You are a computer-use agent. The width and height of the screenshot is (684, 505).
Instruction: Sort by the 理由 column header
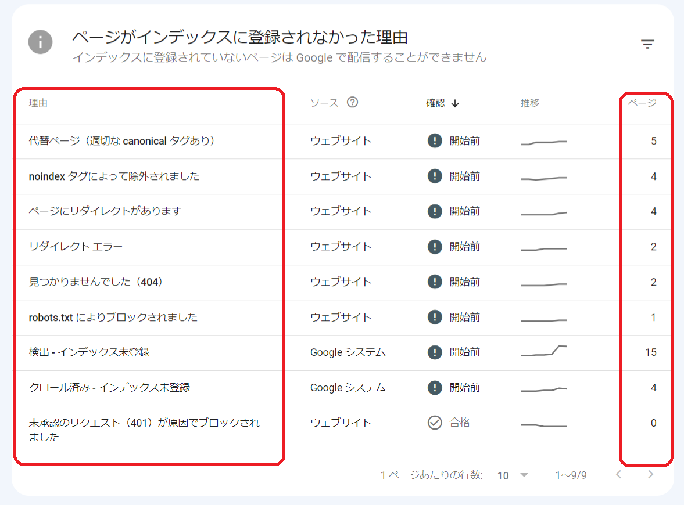38,103
